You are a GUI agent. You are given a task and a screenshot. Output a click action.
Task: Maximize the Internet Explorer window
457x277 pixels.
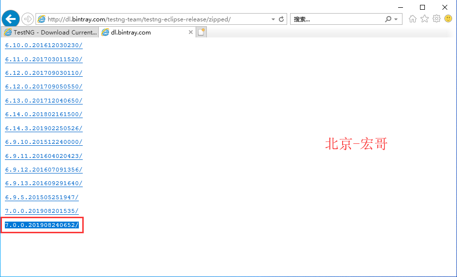click(422, 7)
